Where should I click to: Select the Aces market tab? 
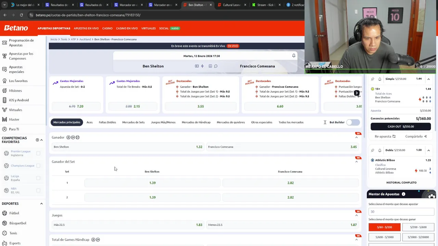pyautogui.click(x=89, y=122)
